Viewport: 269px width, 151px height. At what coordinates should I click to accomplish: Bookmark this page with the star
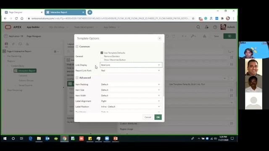(193, 18)
